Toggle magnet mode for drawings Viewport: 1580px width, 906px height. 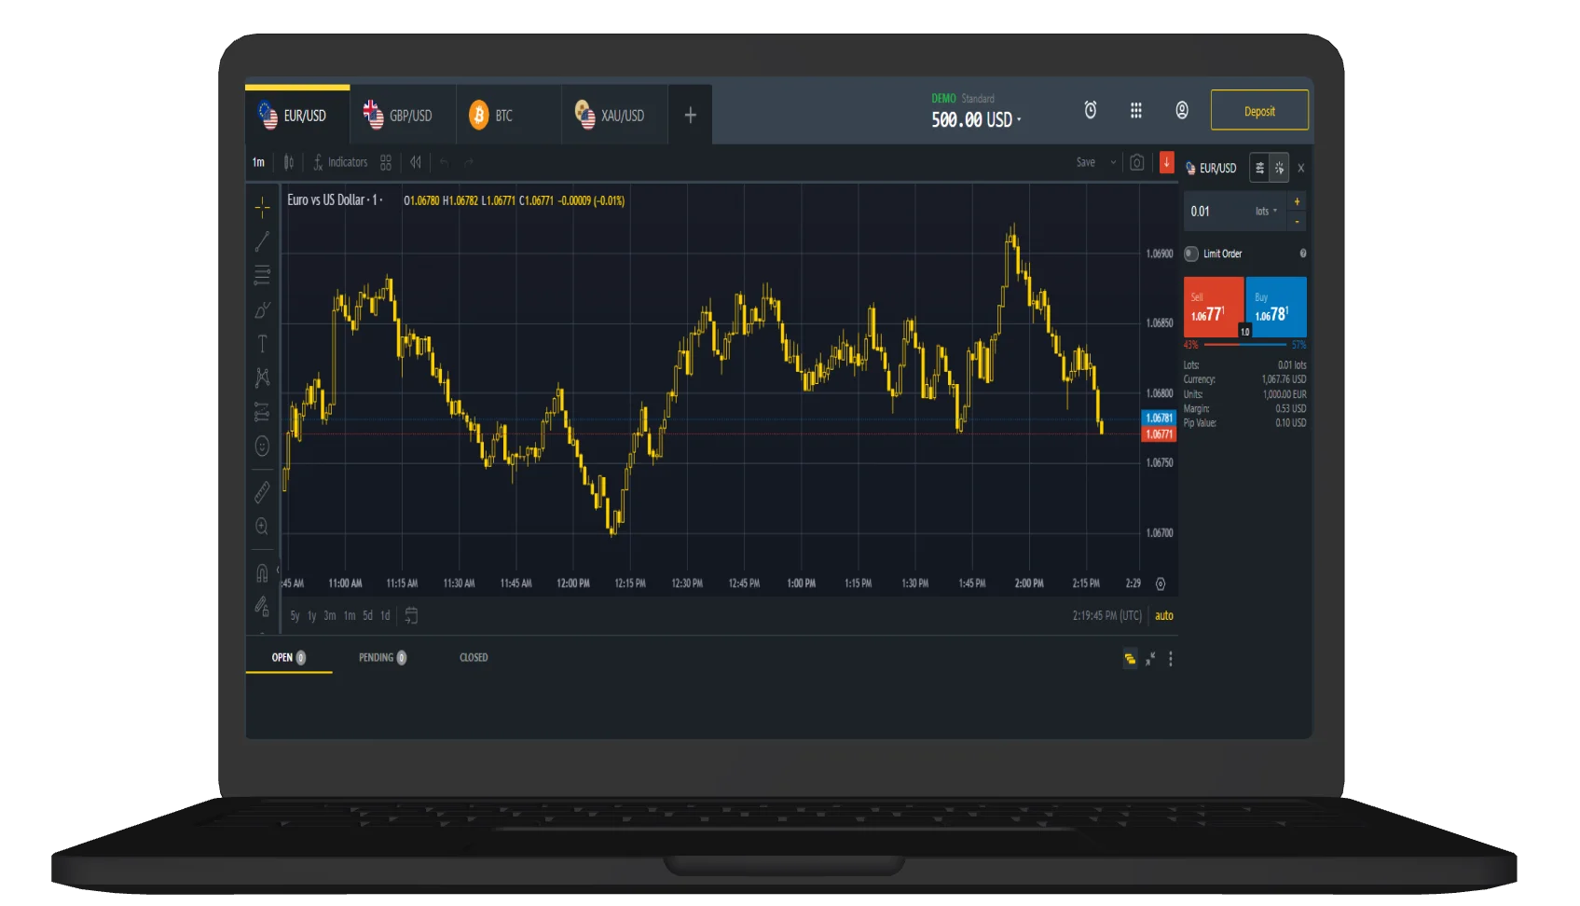pyautogui.click(x=262, y=573)
